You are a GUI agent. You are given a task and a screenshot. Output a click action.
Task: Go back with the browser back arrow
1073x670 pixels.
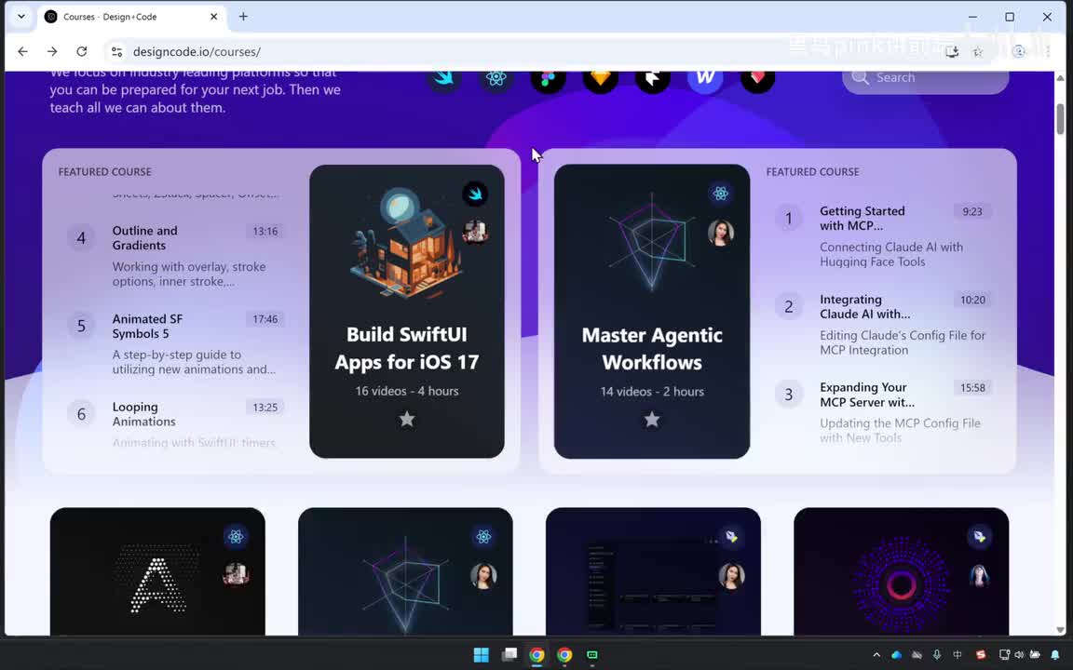coord(22,51)
